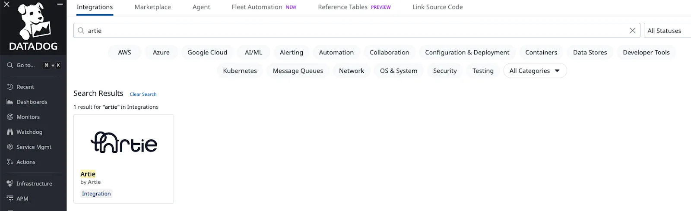Filter by AWS category
Viewport: 691px width, 211px height.
point(124,52)
